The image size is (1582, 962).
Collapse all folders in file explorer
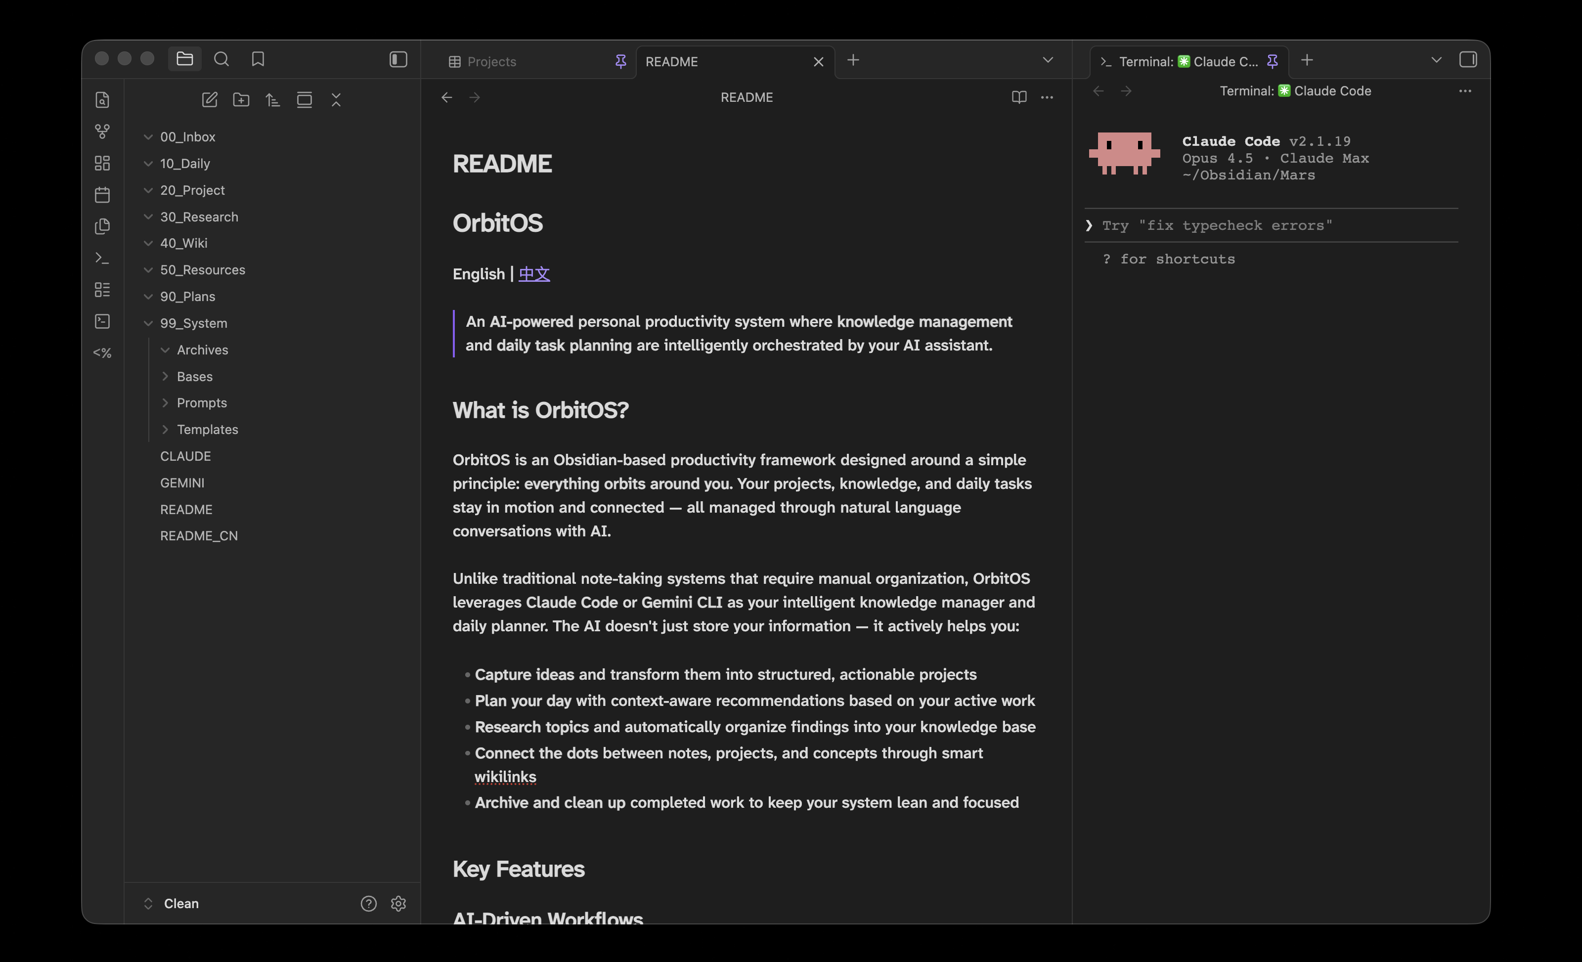point(336,99)
